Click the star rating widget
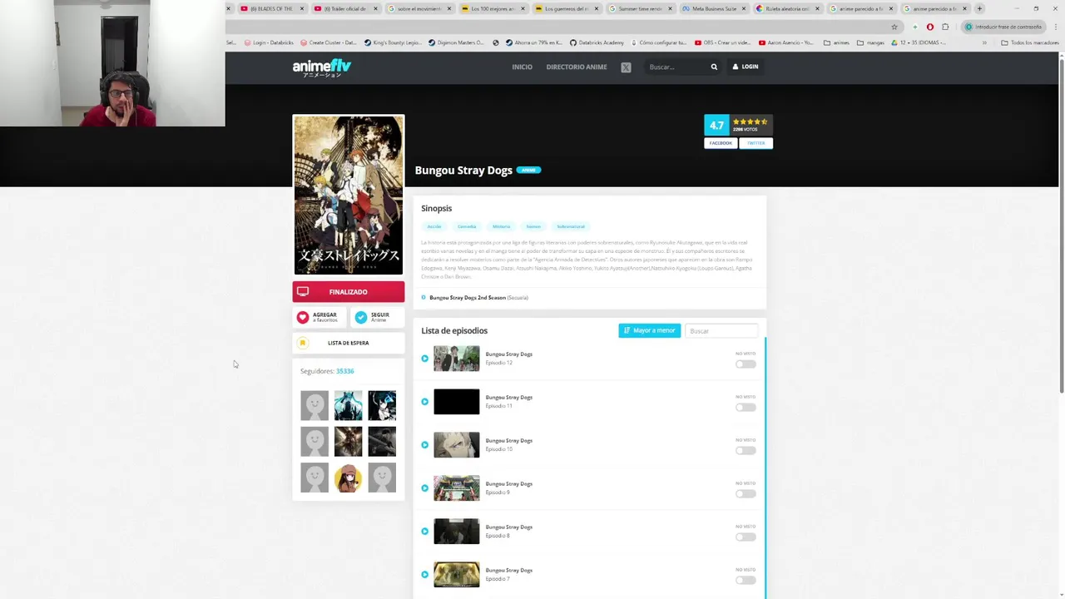 tap(750, 121)
